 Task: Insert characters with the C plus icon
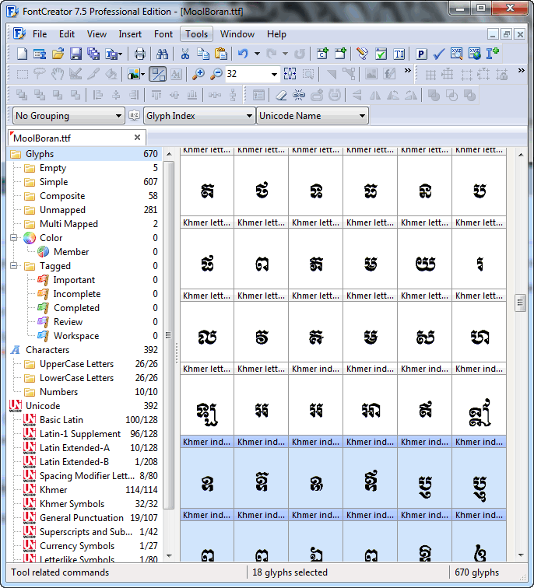[322, 54]
